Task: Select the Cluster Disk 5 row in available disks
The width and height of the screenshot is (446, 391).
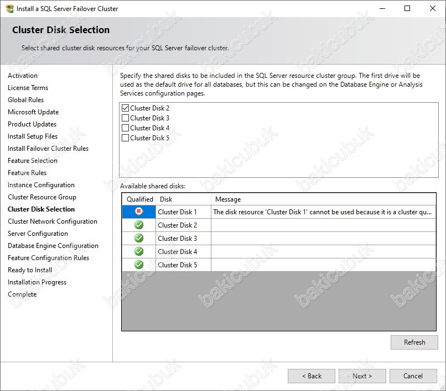Action: click(x=279, y=265)
